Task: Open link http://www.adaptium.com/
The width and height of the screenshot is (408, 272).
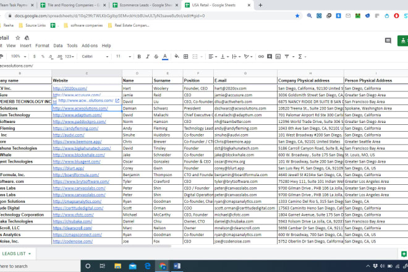Action: 77,115
